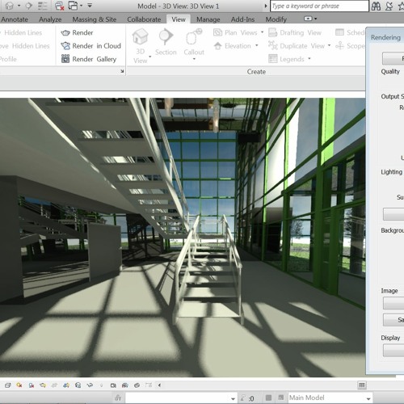Open the ribbon display options arrow
The width and height of the screenshot is (404, 404).
pyautogui.click(x=316, y=19)
